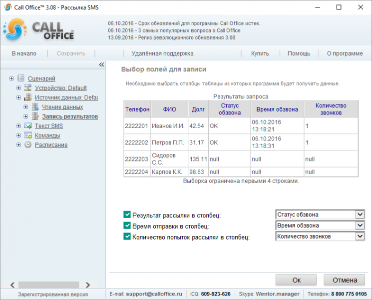The image size is (372, 300).
Task: Read news about Срок обновлений истек
Action: click(184, 23)
